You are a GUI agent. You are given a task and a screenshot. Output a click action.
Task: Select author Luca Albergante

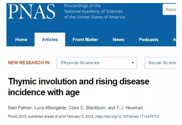point(50,108)
